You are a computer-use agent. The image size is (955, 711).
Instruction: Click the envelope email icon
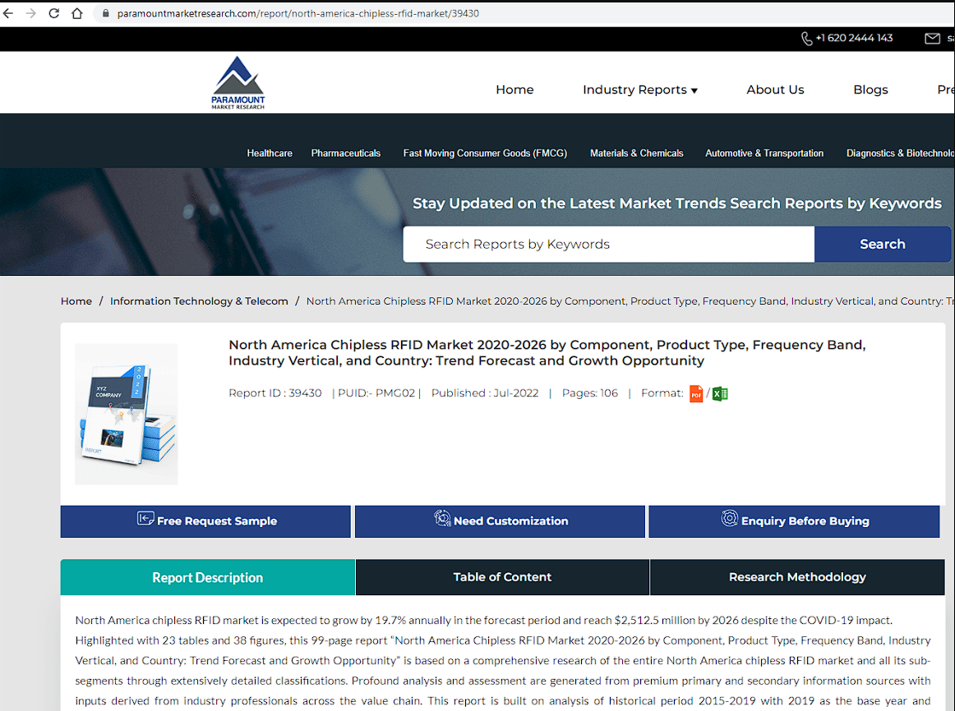[932, 39]
